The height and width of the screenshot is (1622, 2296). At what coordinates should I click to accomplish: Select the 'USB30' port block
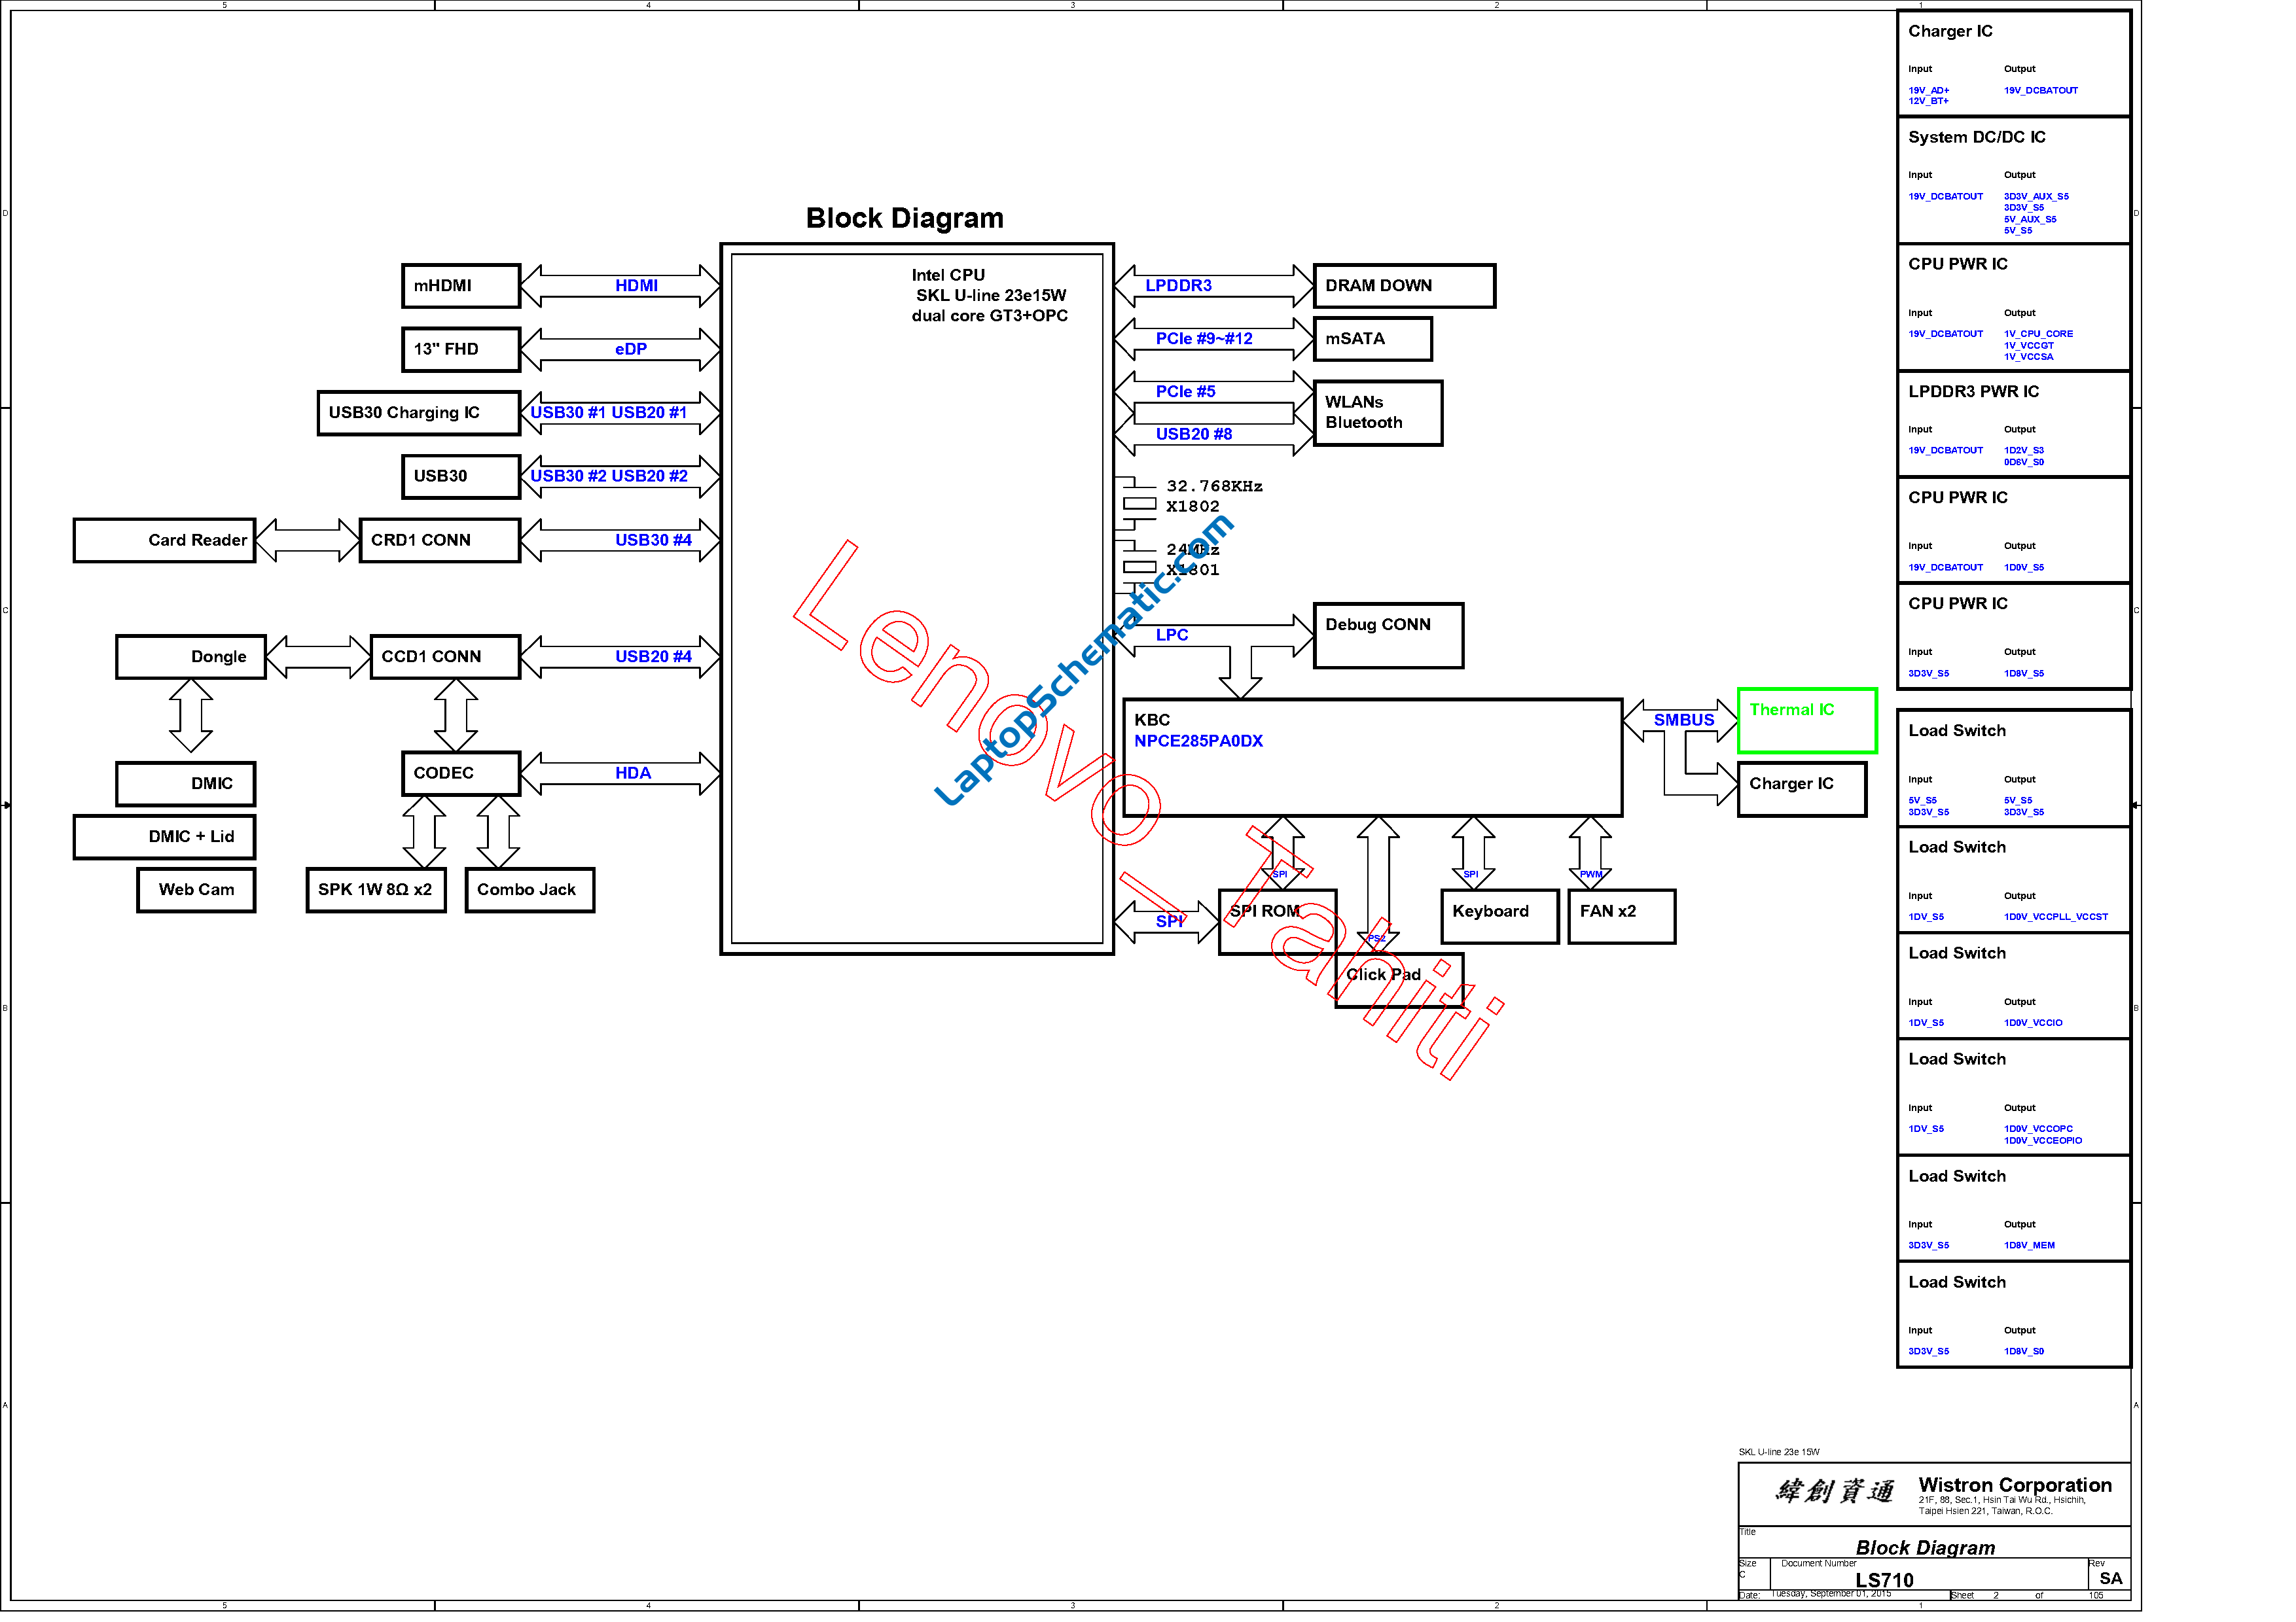[x=461, y=477]
